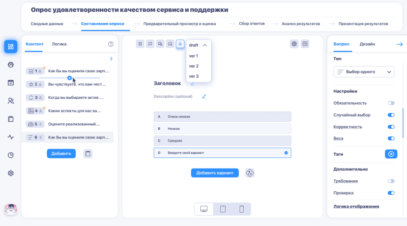The width and height of the screenshot is (407, 226).
Task: Click the Добавить вариант button
Action: [x=215, y=173]
